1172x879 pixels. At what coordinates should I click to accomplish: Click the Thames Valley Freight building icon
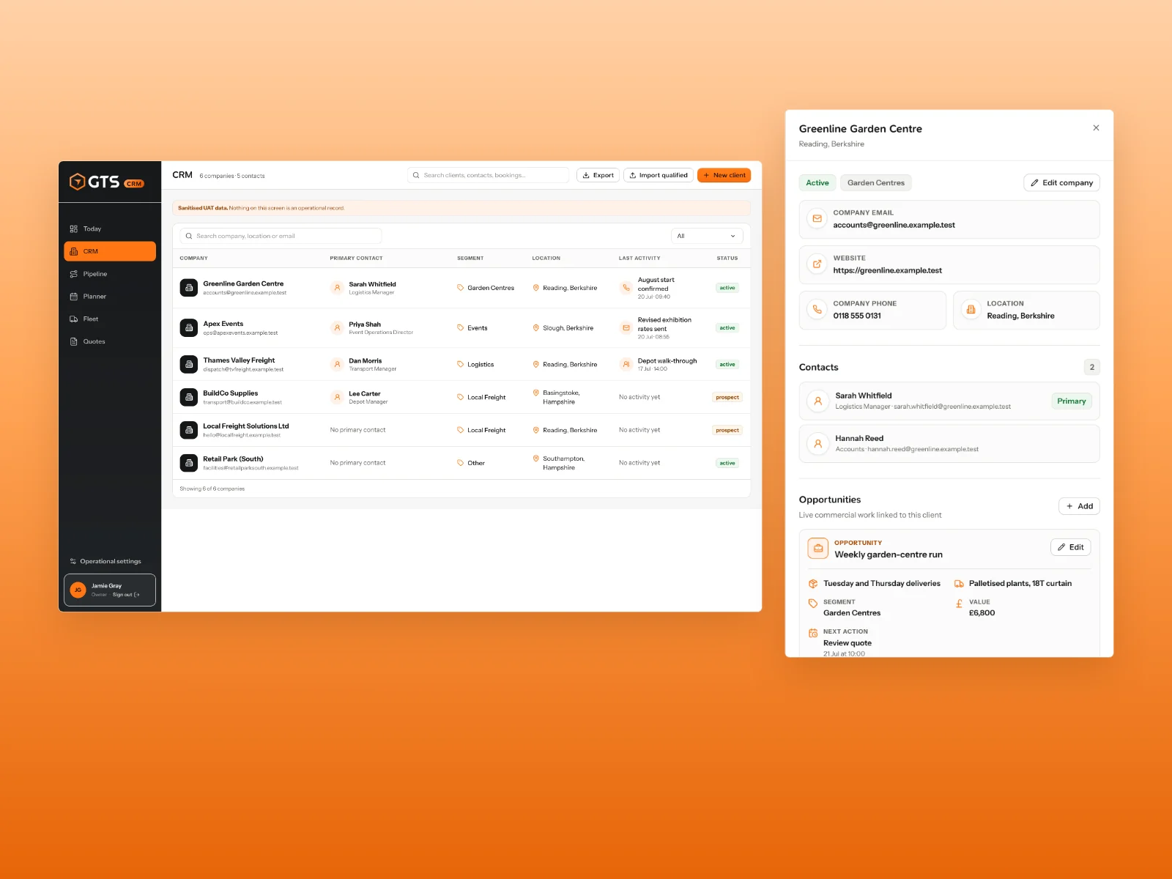[189, 364]
